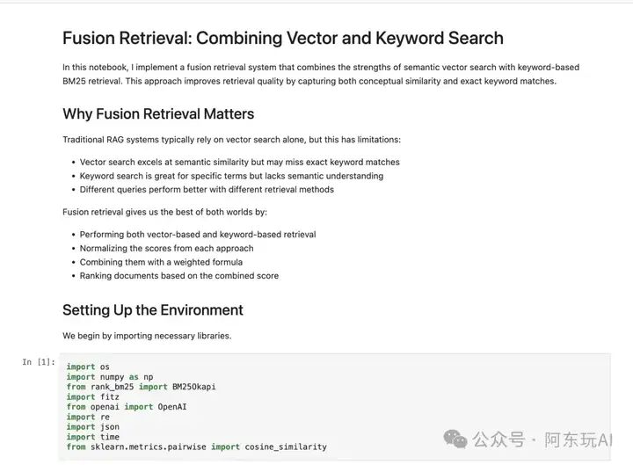Image resolution: width=633 pixels, height=465 pixels.
Task: Click the 'Combining them with a weighted formula' bullet
Action: click(x=161, y=262)
